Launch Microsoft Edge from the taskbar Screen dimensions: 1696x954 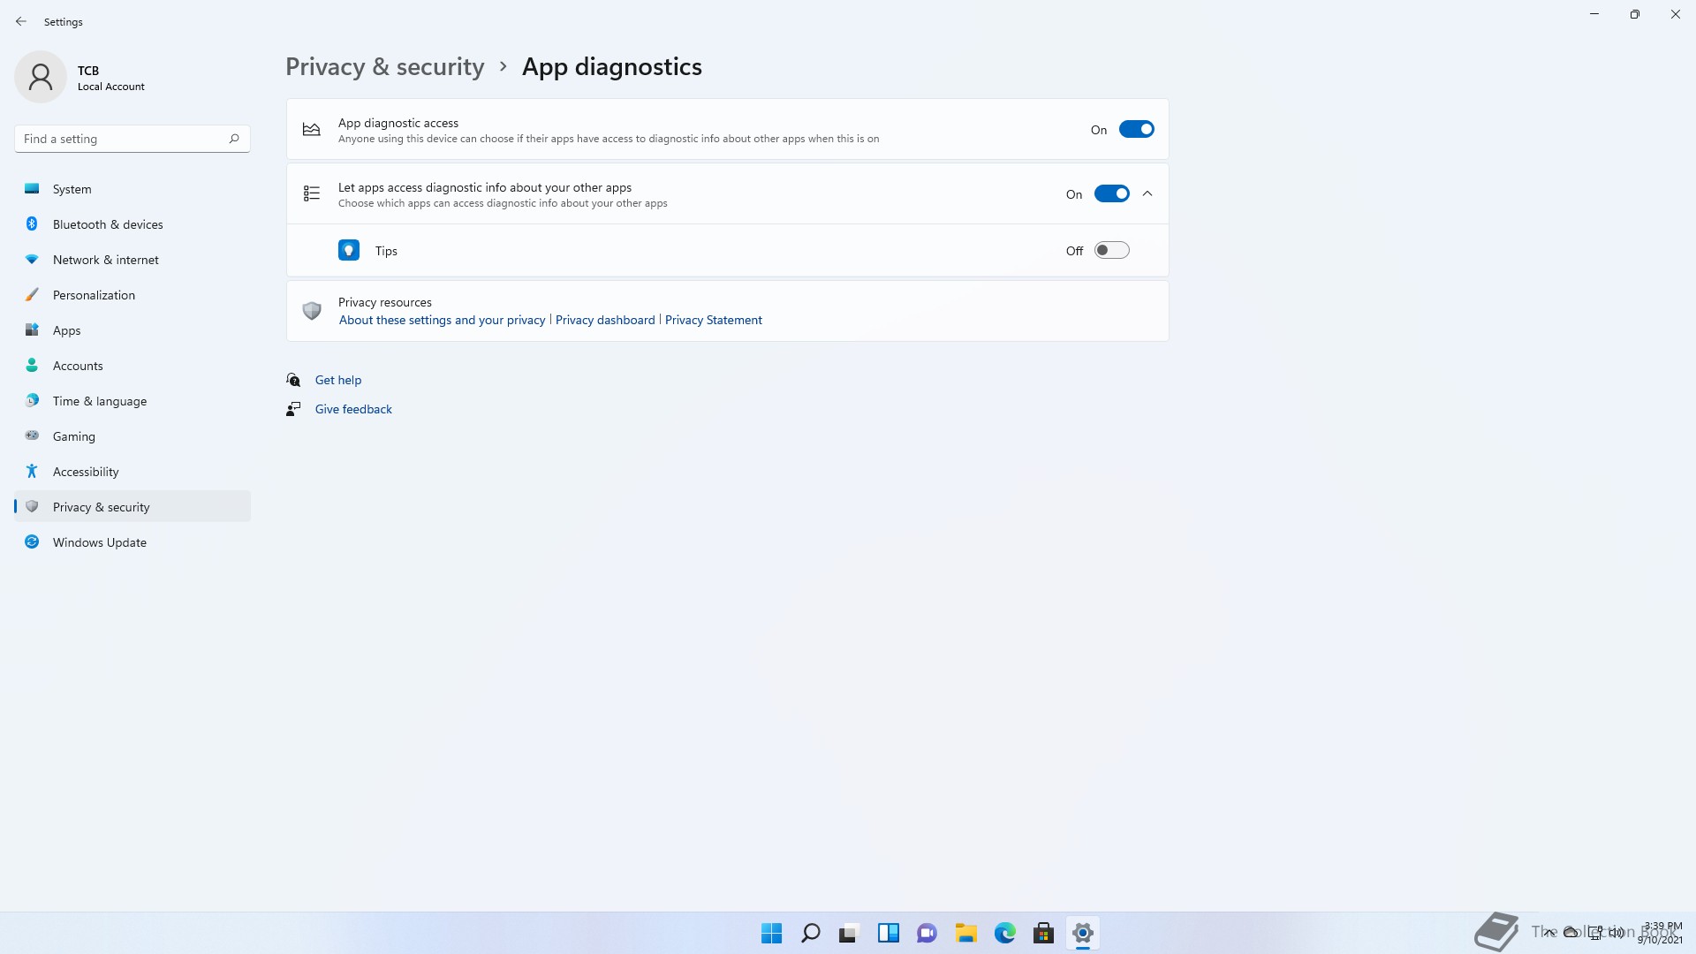click(x=1004, y=933)
